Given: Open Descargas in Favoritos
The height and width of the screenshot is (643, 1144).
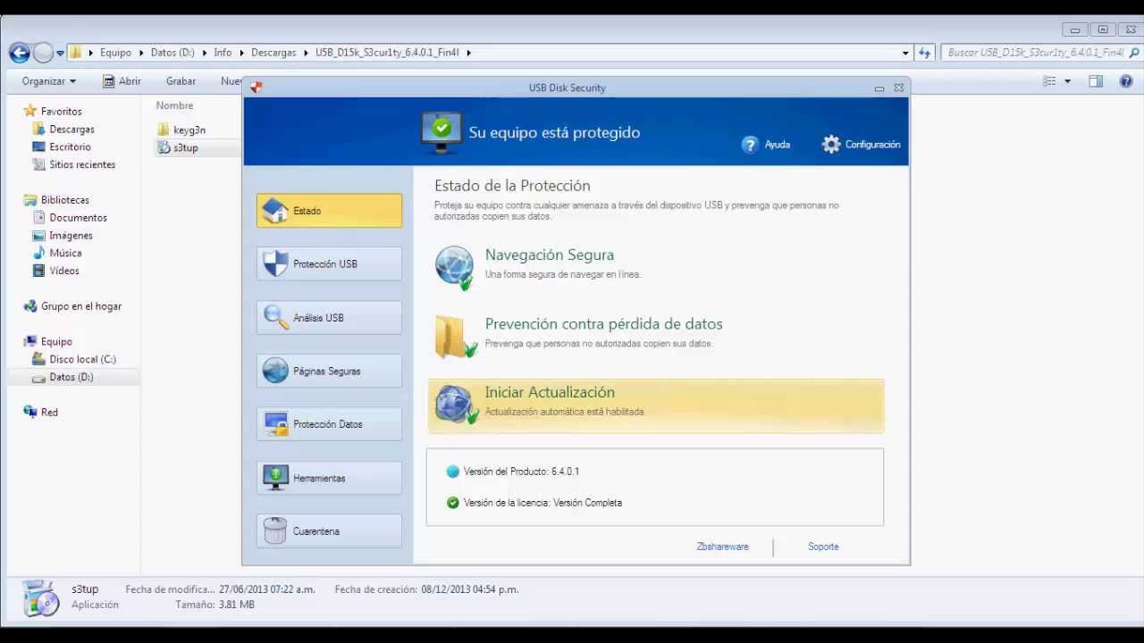Looking at the screenshot, I should pyautogui.click(x=71, y=129).
